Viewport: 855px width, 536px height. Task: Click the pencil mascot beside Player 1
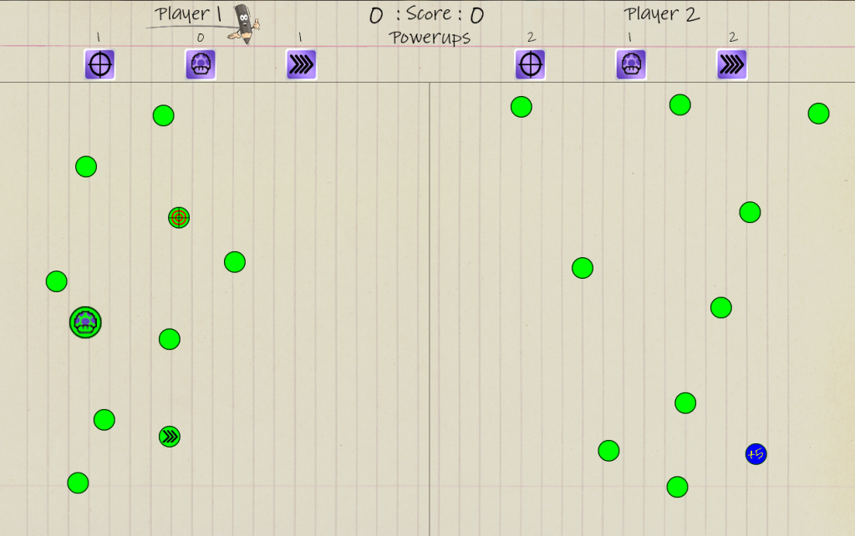pos(244,24)
